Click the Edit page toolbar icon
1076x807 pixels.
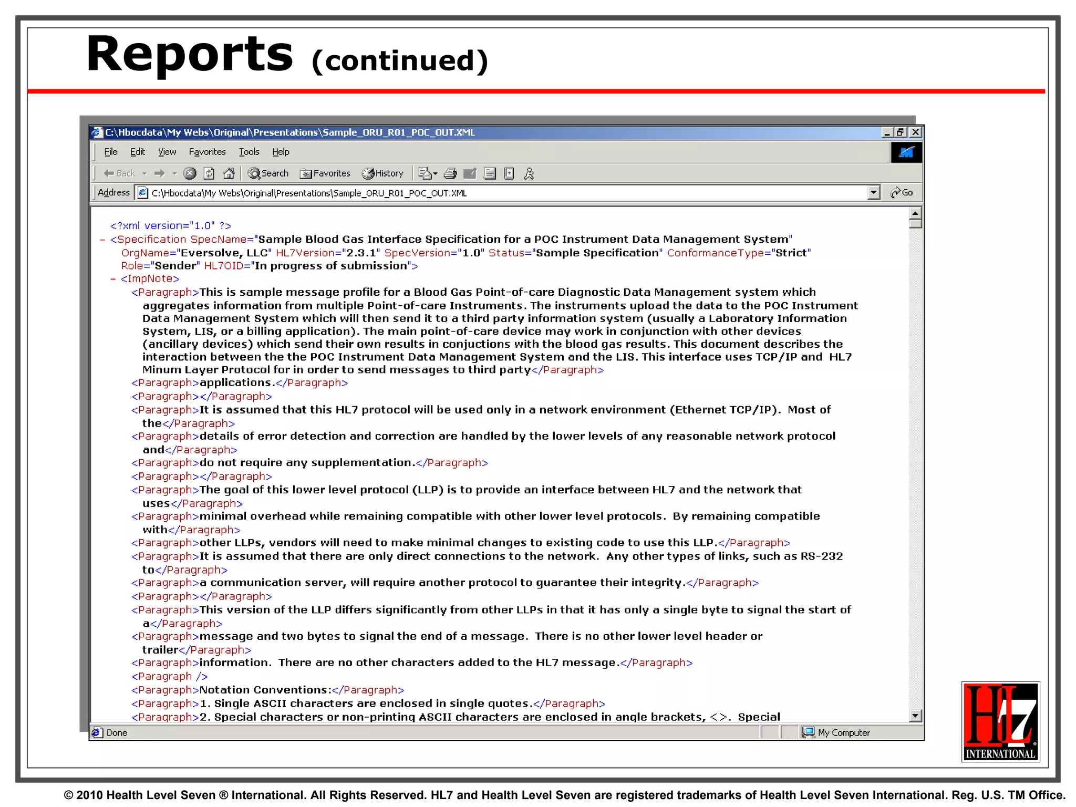pyautogui.click(x=470, y=173)
